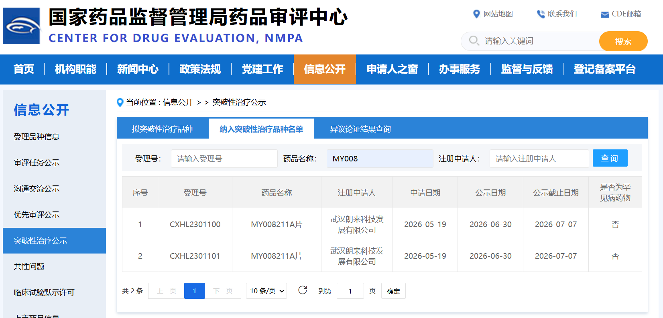
Task: Open 登记备案平台 navigation menu
Action: click(604, 69)
